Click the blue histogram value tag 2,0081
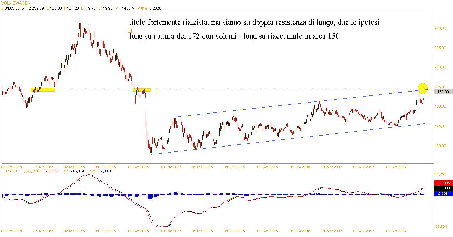 pos(443,193)
